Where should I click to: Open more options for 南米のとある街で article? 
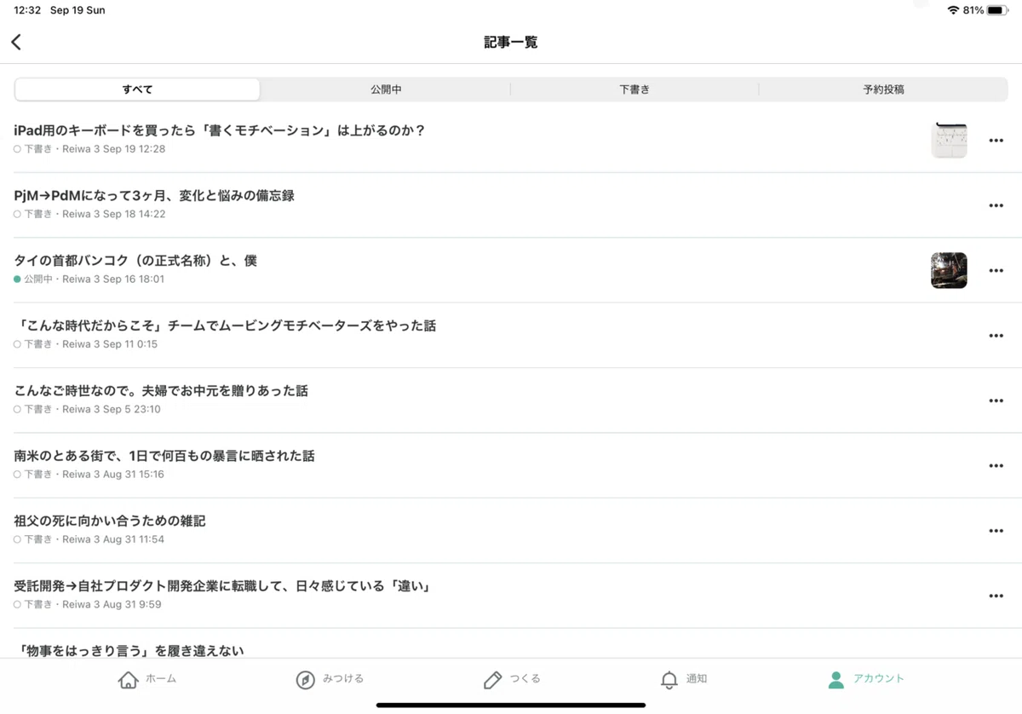996,466
